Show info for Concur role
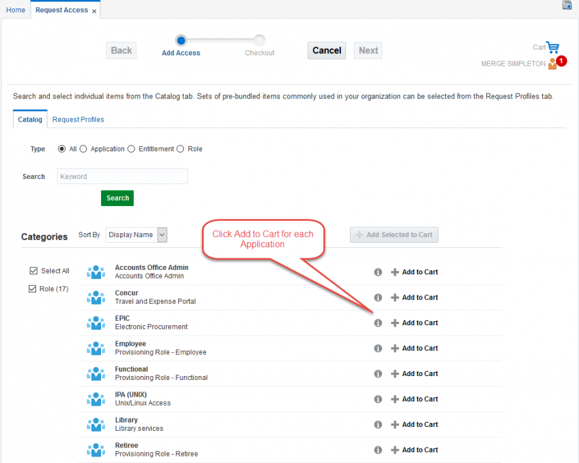This screenshot has height=463, width=579. [378, 298]
